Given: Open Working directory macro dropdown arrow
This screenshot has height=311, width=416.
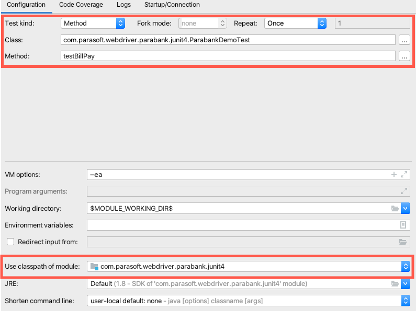Looking at the screenshot, I should 406,208.
